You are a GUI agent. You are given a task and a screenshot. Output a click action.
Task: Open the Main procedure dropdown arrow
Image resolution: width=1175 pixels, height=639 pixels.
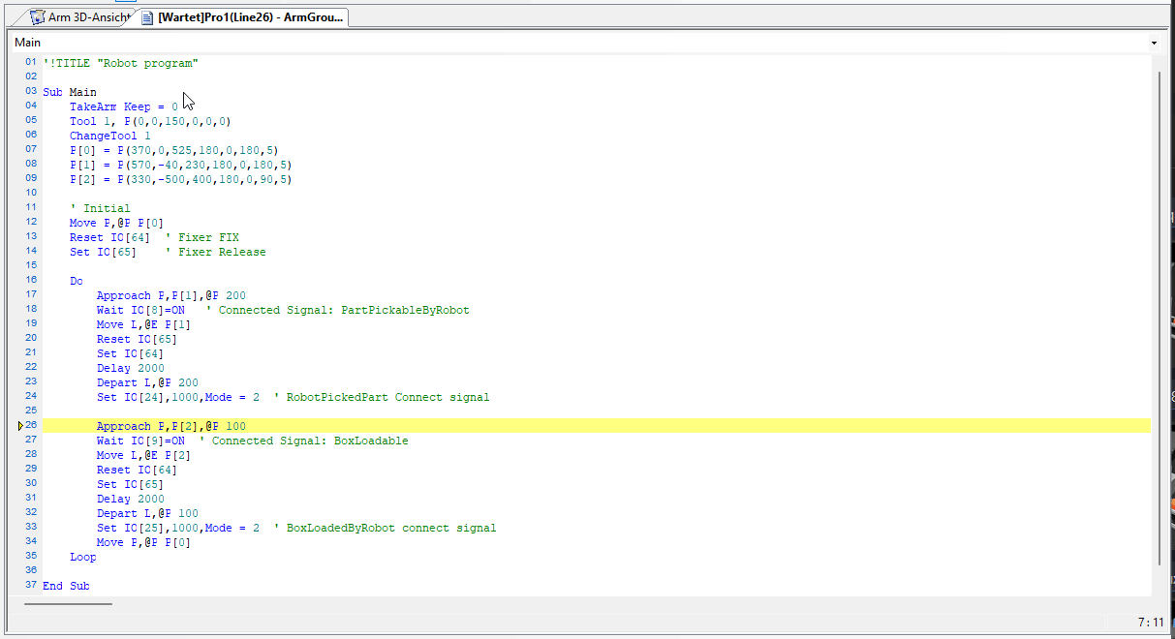1153,43
